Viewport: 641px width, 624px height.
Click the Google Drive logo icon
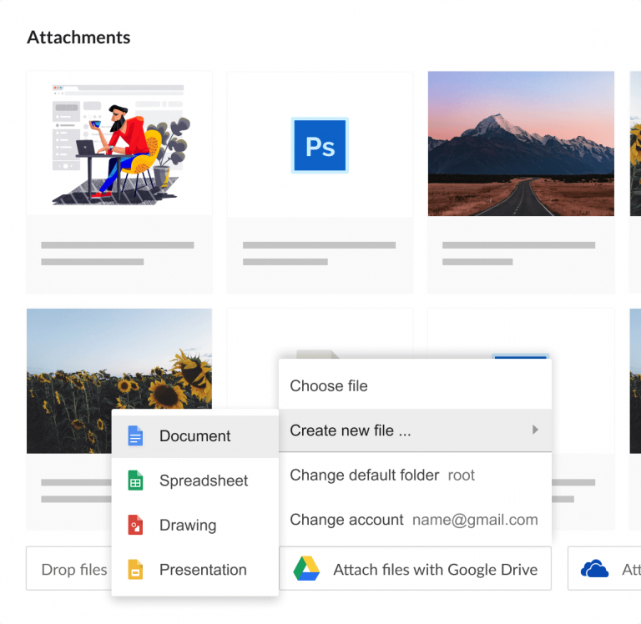tap(307, 569)
